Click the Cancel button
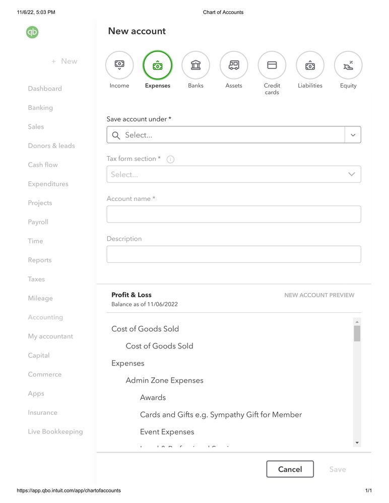This screenshot has width=389, height=503. click(290, 469)
